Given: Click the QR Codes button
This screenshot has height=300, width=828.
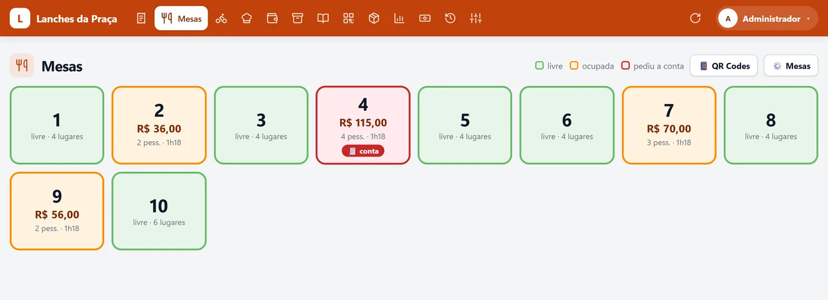Looking at the screenshot, I should coord(724,66).
